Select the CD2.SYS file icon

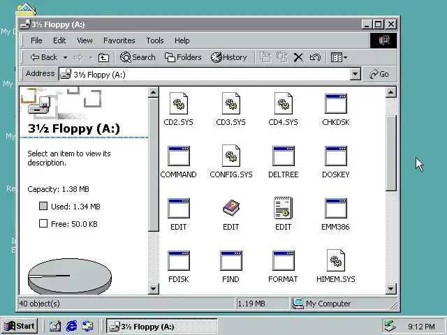click(179, 104)
